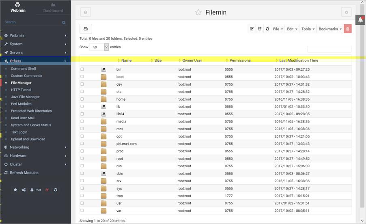Click the disk drive path button
Viewport: 366px width, 224px height.
click(86, 29)
